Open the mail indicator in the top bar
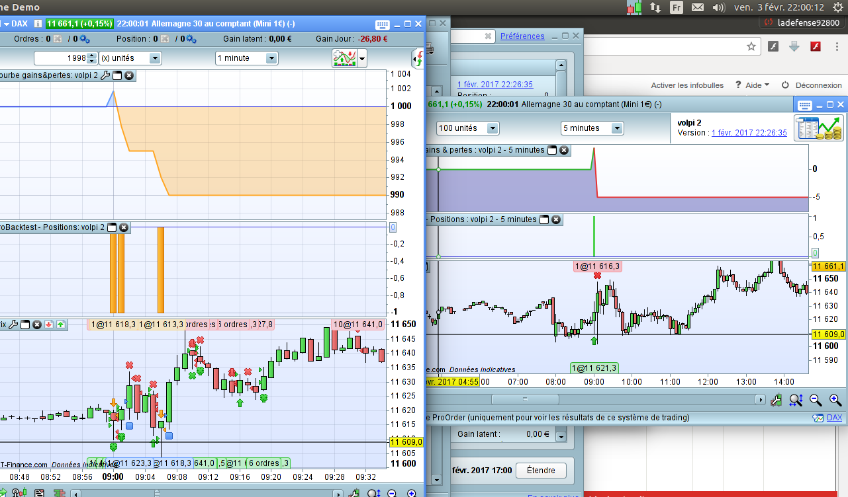The image size is (848, 497). [697, 7]
